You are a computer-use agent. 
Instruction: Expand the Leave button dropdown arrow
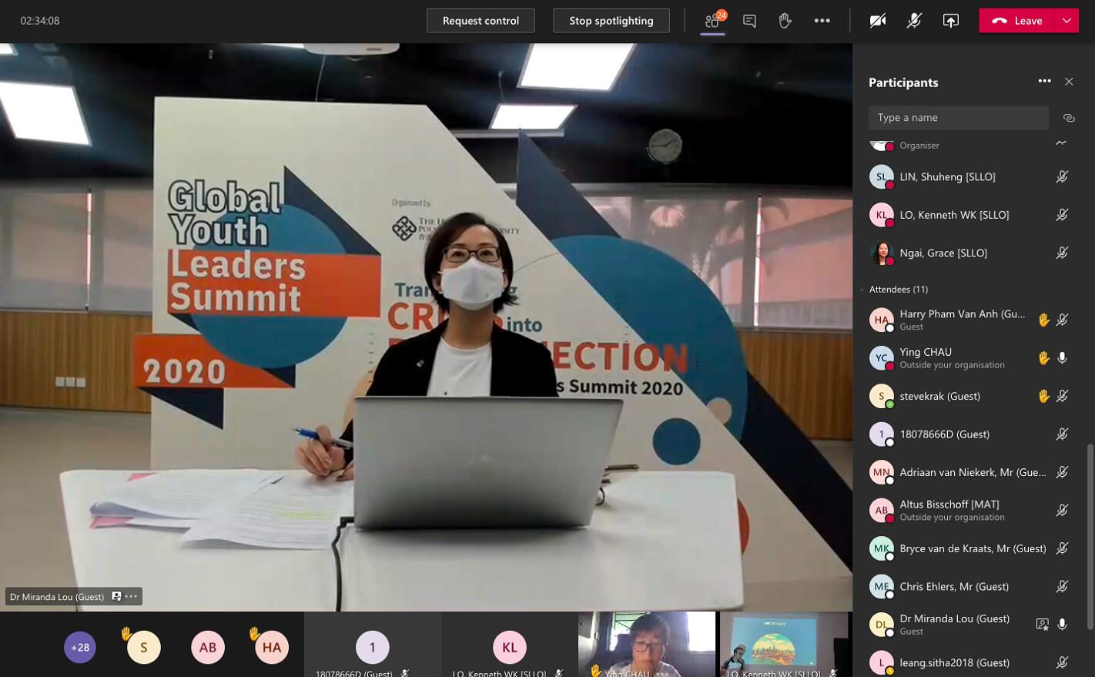point(1067,21)
